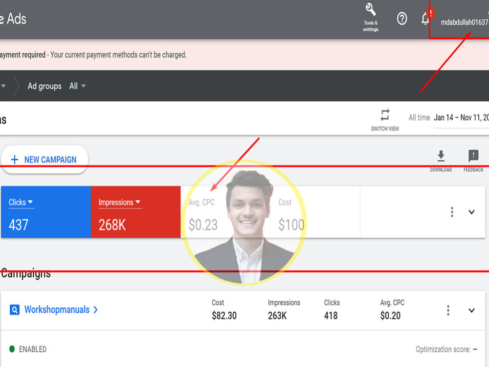
Task: Click the Payment required alert message
Action: [93, 55]
